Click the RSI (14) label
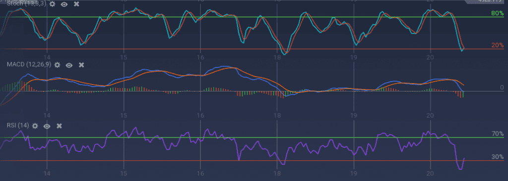The image size is (508, 181). [18, 126]
